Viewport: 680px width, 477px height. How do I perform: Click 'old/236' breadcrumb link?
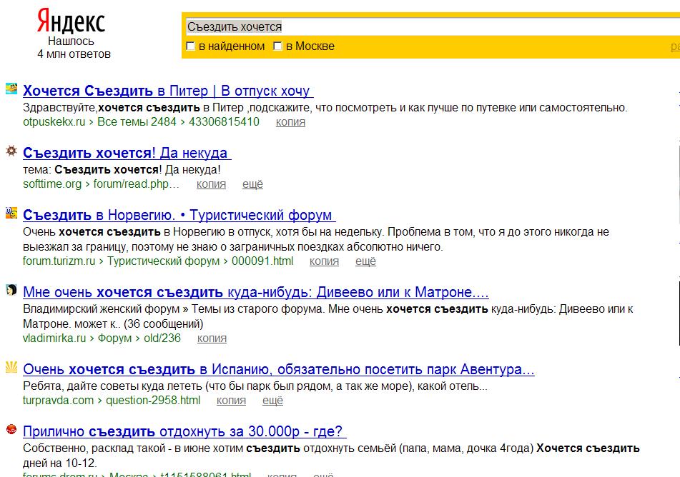point(162,338)
